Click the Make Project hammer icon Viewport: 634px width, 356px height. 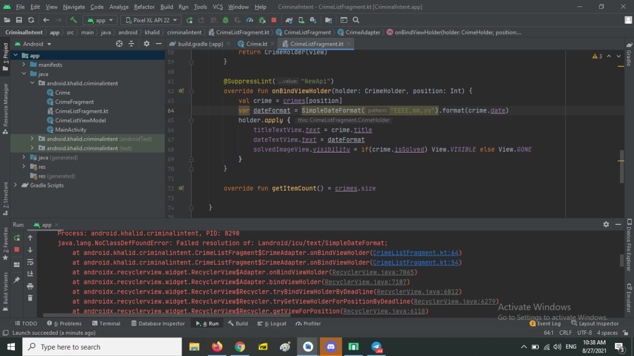(x=73, y=20)
